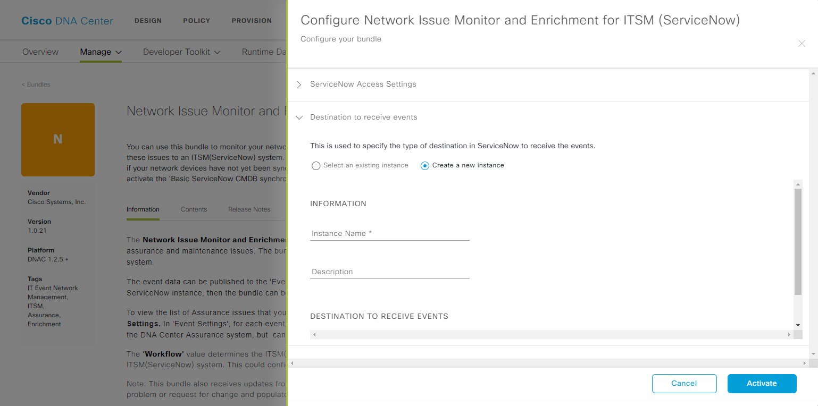
Task: Open the Release Notes tab
Action: (249, 209)
